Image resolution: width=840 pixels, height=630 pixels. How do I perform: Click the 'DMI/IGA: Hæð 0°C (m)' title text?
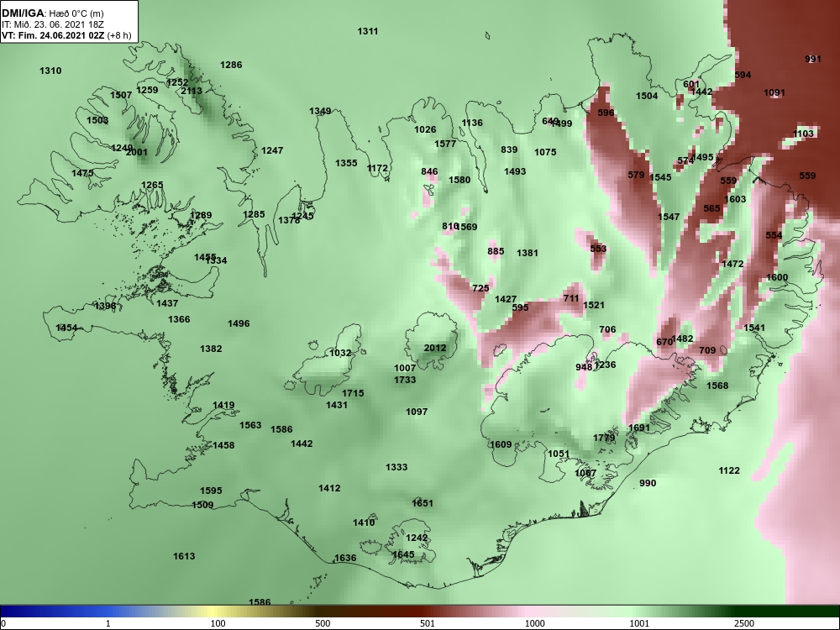(52, 13)
